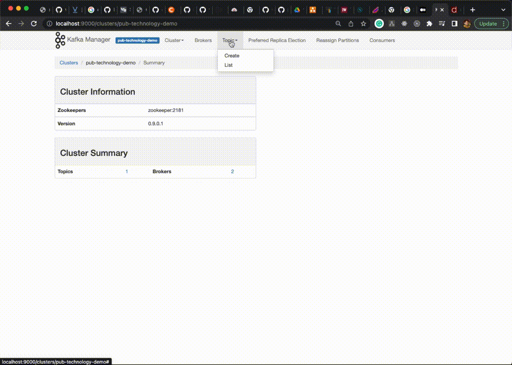The height and width of the screenshot is (365, 512).
Task: Open Preferred Replica Election
Action: [x=277, y=41]
